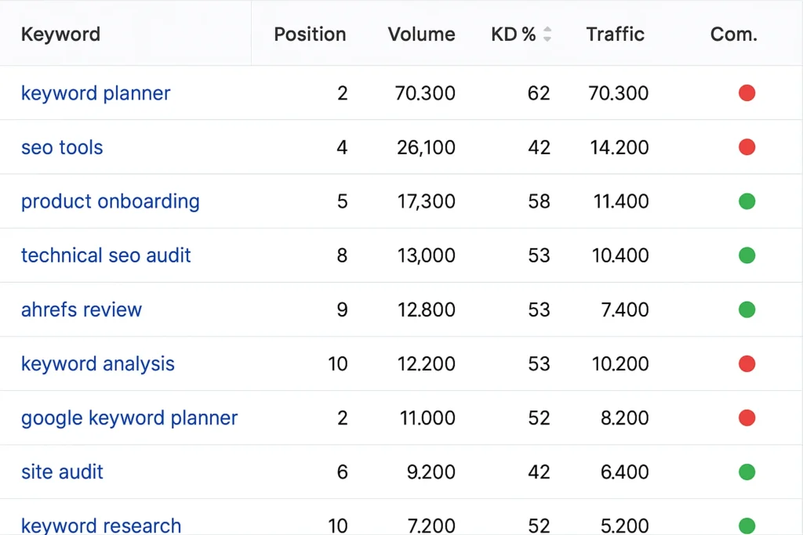This screenshot has height=535, width=803.
Task: Select volume 9.200 for site audit
Action: (431, 472)
